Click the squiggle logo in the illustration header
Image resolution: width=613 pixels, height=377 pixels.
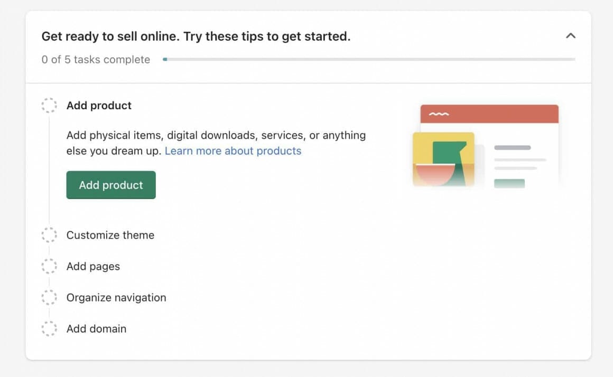439,114
